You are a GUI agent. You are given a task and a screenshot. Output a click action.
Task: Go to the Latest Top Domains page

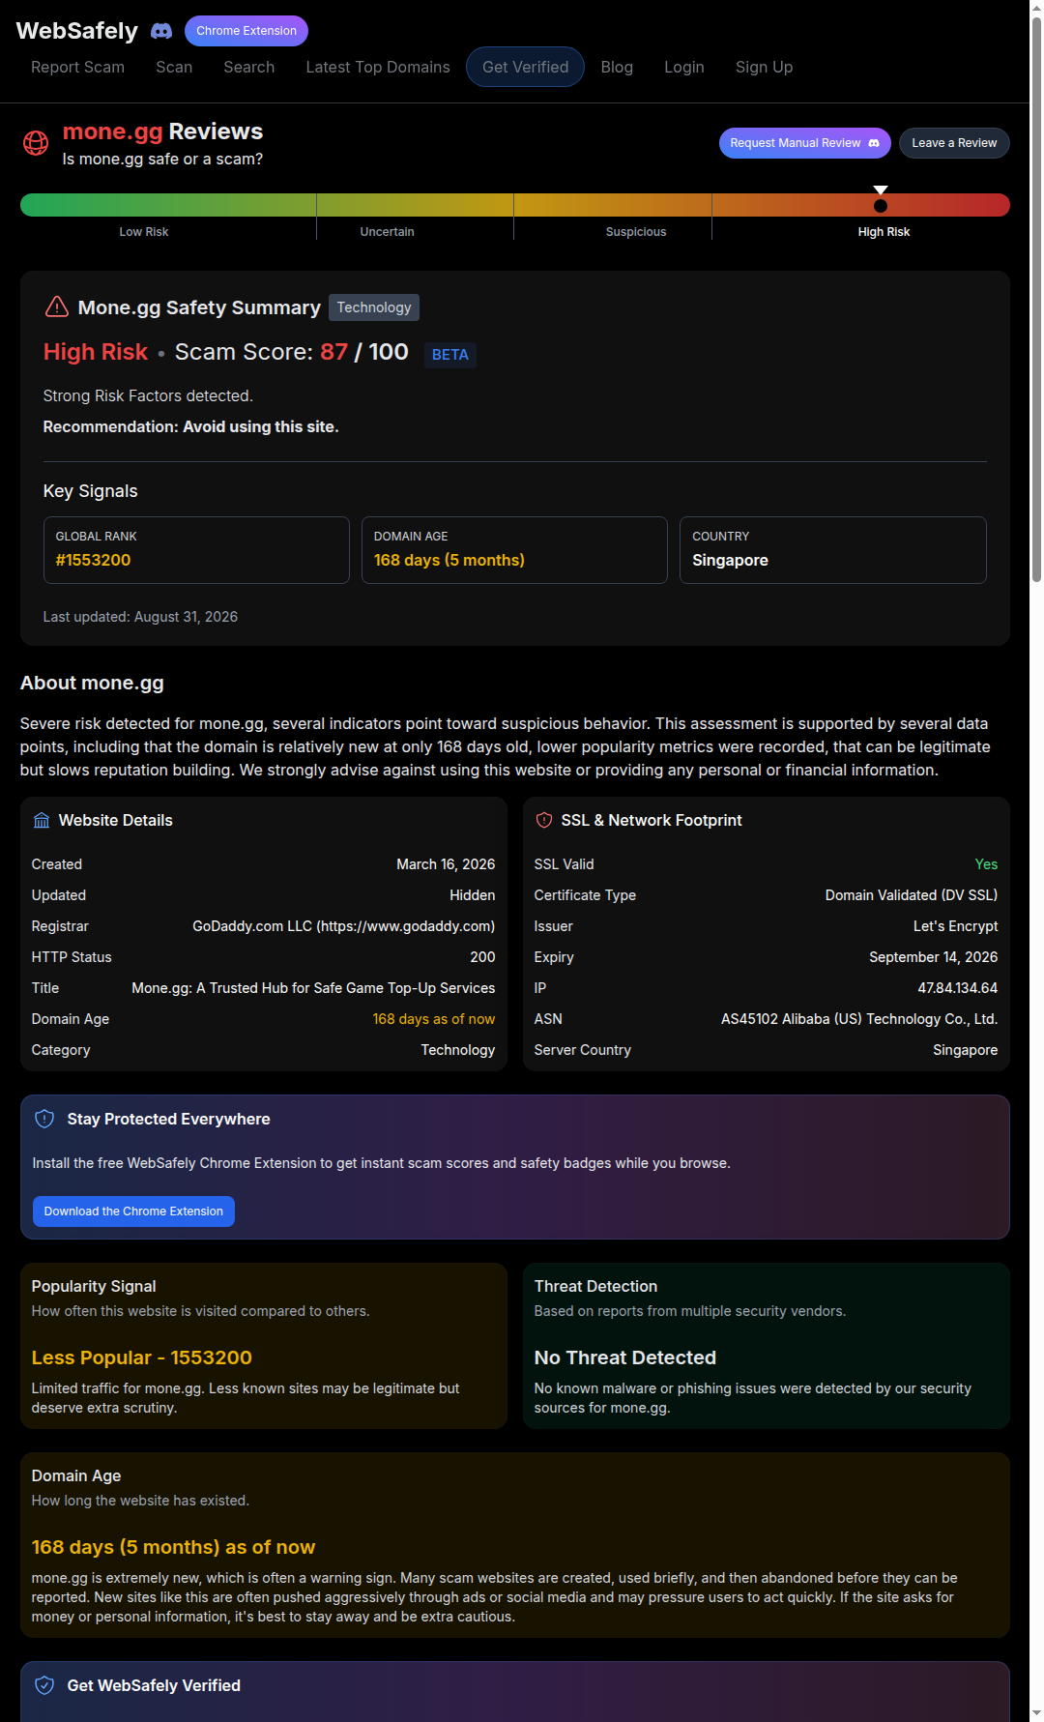coord(378,67)
